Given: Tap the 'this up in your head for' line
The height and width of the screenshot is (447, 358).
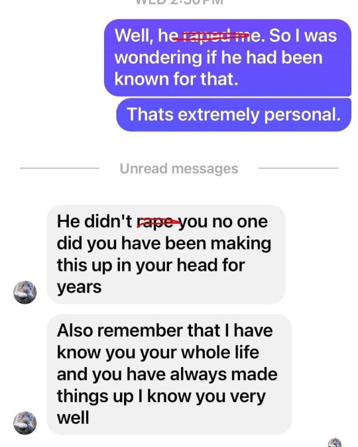Looking at the screenshot, I should coord(150,266).
